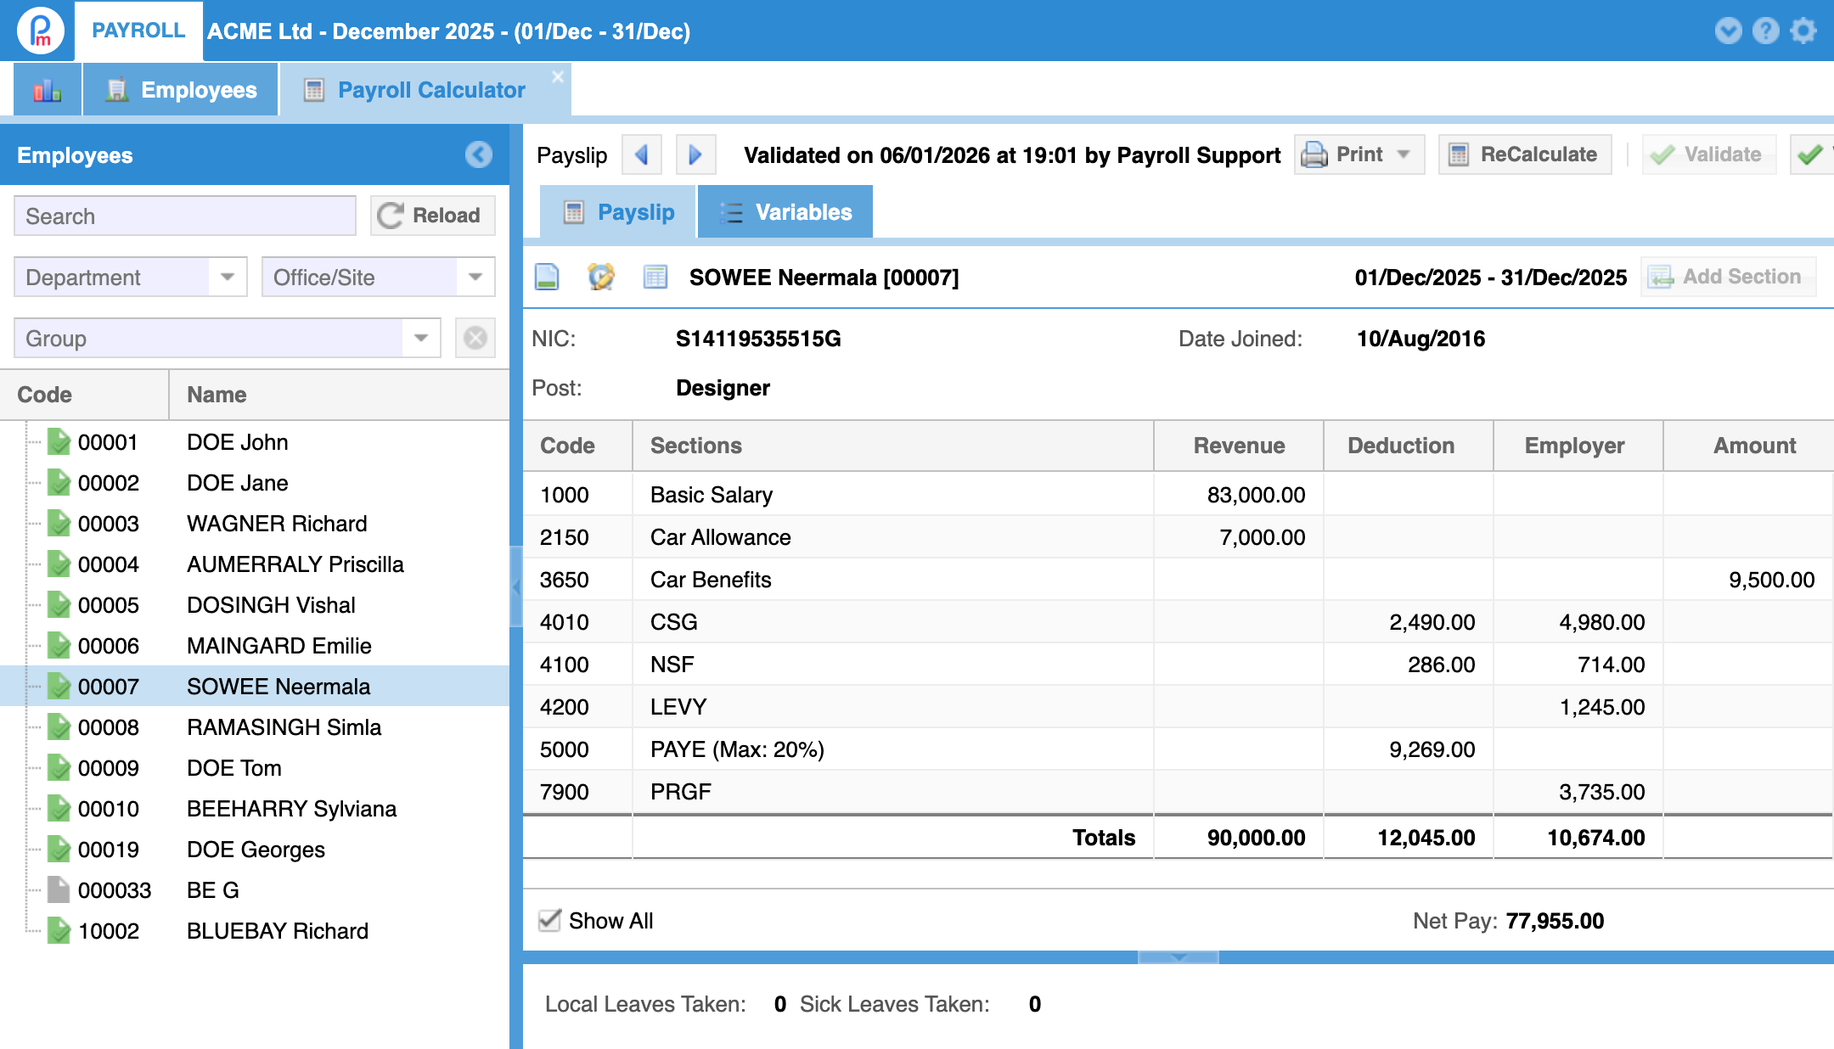Select employee BLUEBAY Richard
The image size is (1834, 1049).
point(255,931)
